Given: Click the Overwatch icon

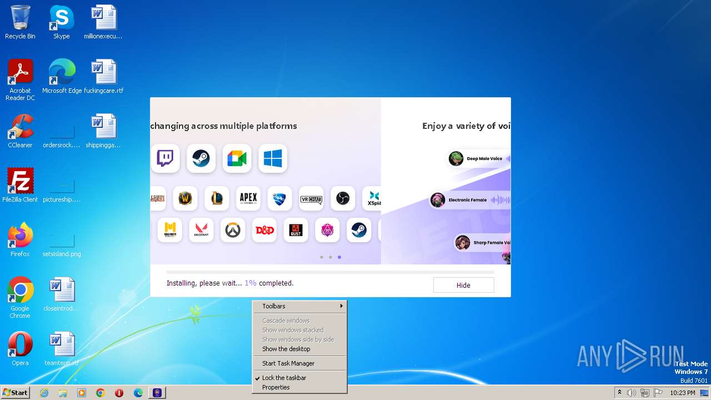Looking at the screenshot, I should coord(233,230).
